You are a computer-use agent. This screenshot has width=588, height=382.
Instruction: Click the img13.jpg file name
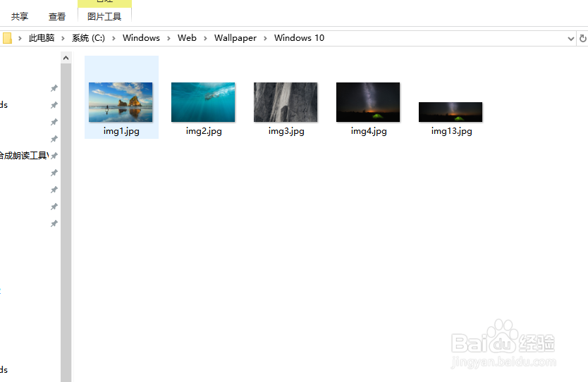pos(451,131)
